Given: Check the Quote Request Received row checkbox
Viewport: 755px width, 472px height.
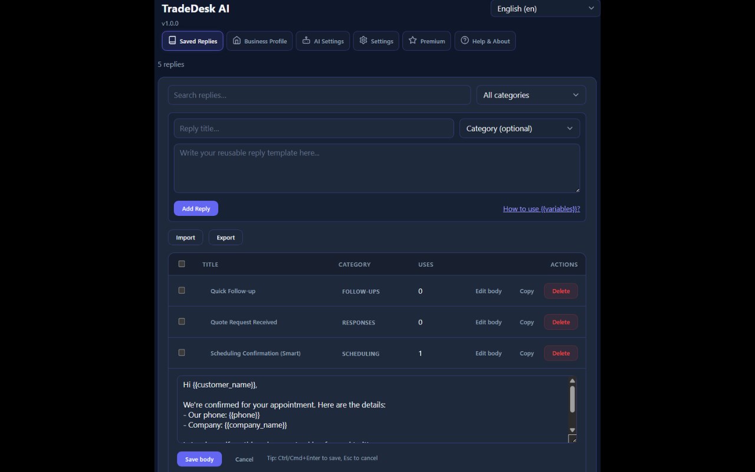Looking at the screenshot, I should point(182,322).
